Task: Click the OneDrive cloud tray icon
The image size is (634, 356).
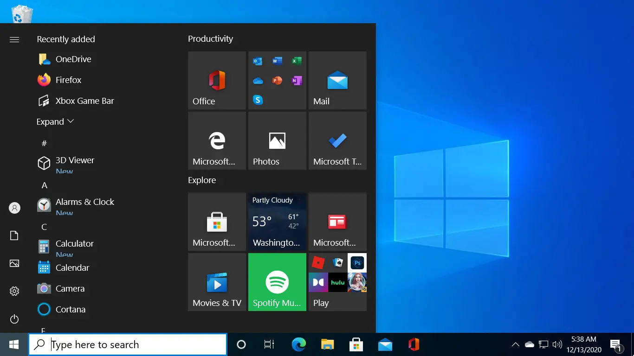Action: (x=530, y=344)
